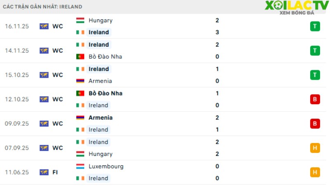Click the Luxembourg flag icon

pos(80,166)
